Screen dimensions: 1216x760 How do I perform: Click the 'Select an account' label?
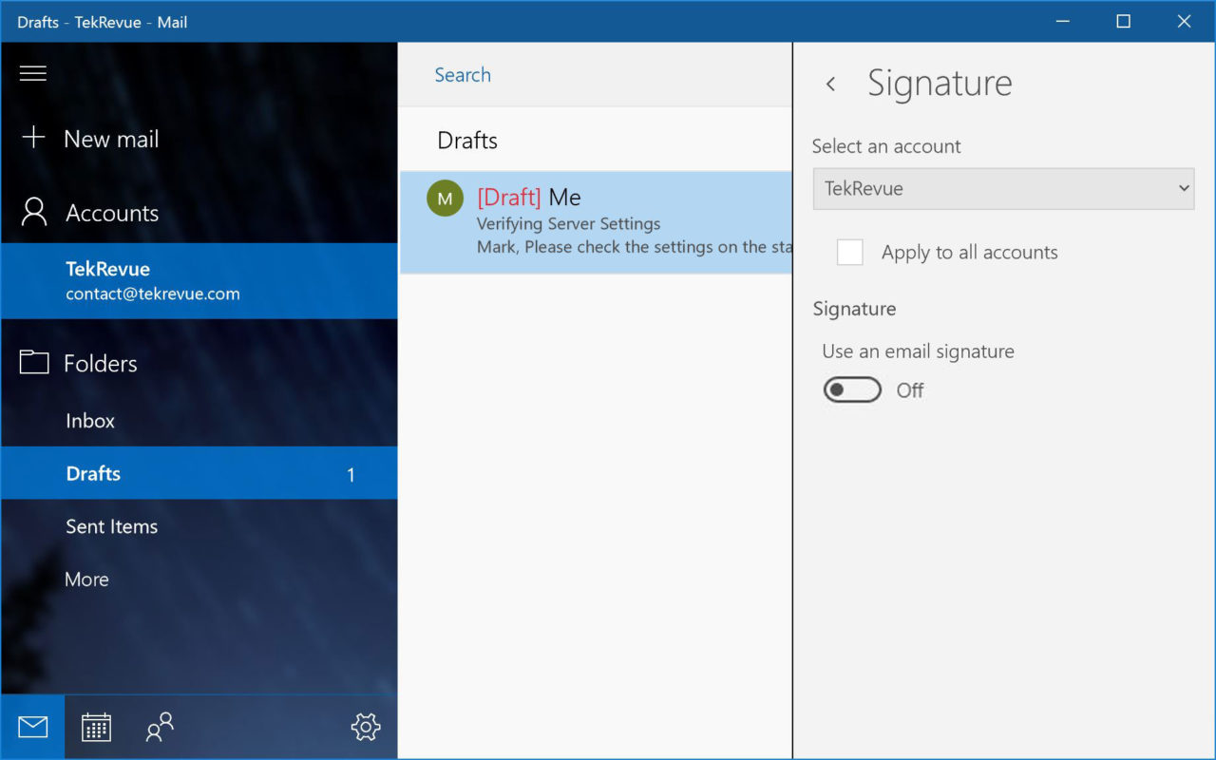(886, 146)
